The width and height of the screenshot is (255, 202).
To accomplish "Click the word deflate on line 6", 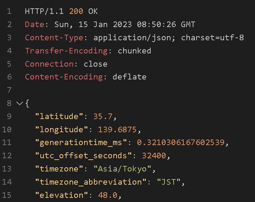I will (x=129, y=77).
